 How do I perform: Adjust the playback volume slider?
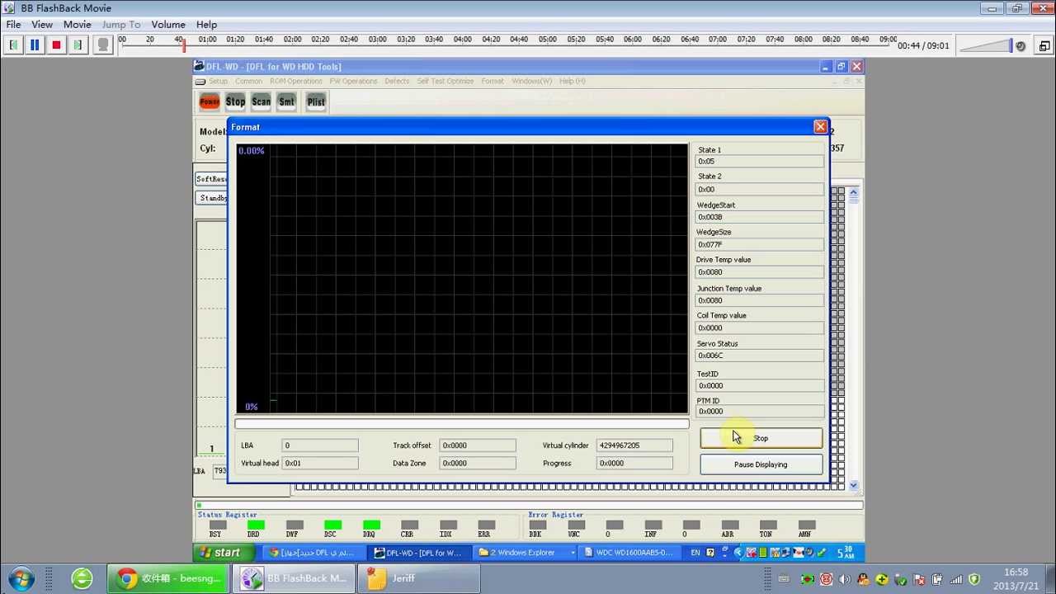click(x=986, y=46)
